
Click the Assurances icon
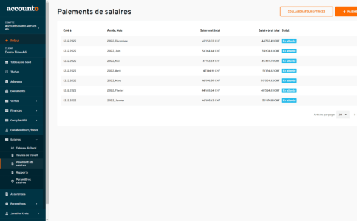pos(7,194)
